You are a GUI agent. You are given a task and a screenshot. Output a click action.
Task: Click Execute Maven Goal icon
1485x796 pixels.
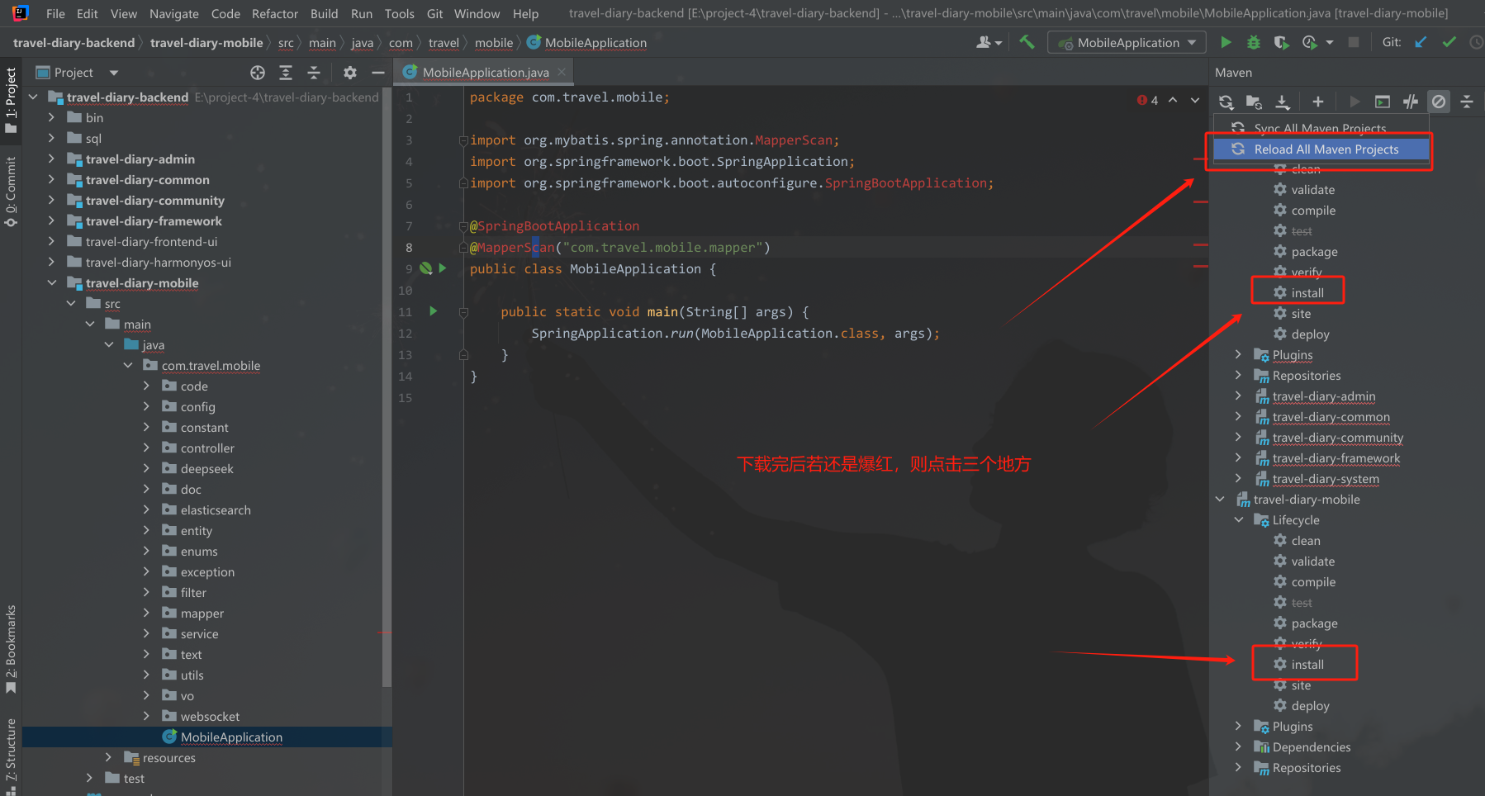pyautogui.click(x=1383, y=102)
